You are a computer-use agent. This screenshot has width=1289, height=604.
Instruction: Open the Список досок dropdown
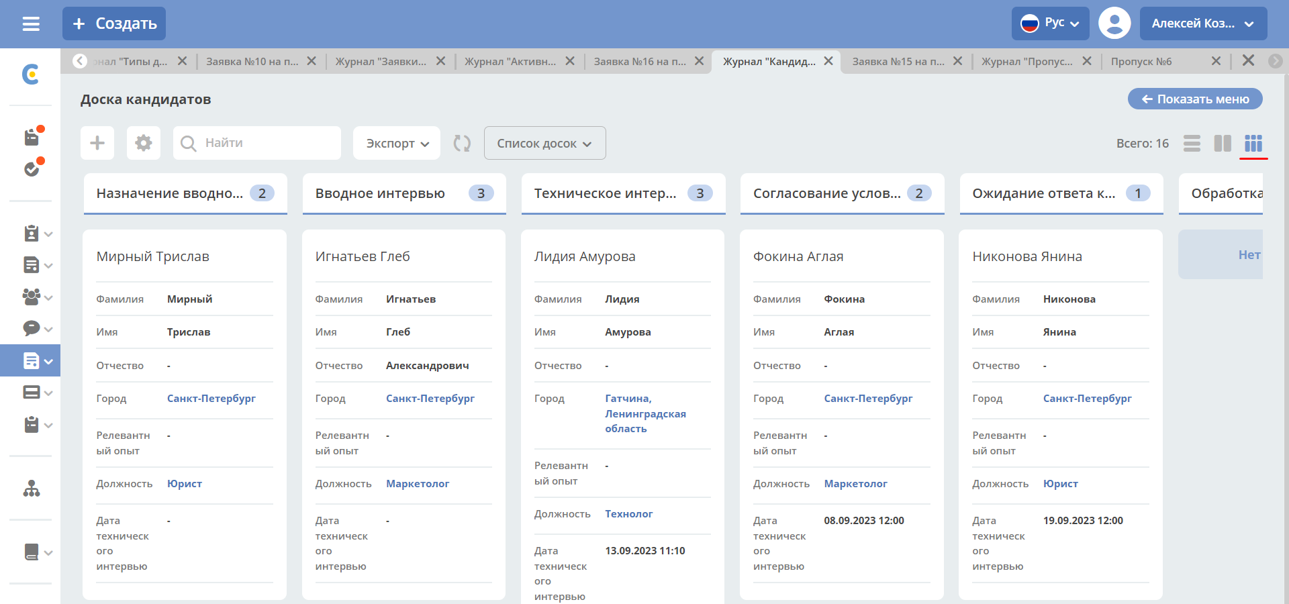coord(544,143)
